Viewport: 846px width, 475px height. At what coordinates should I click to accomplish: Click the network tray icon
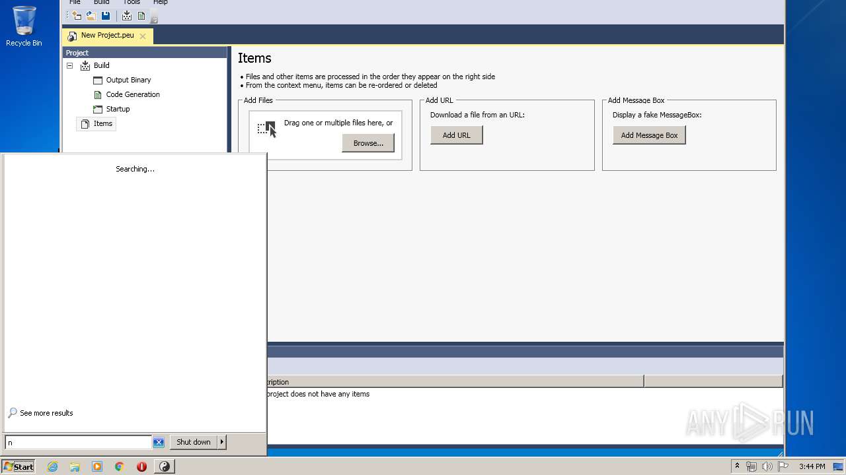(751, 466)
